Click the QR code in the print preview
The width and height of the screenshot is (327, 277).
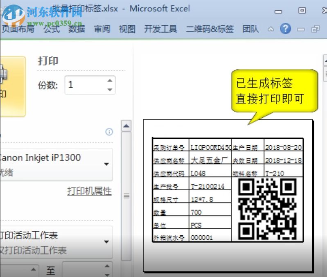(267, 209)
